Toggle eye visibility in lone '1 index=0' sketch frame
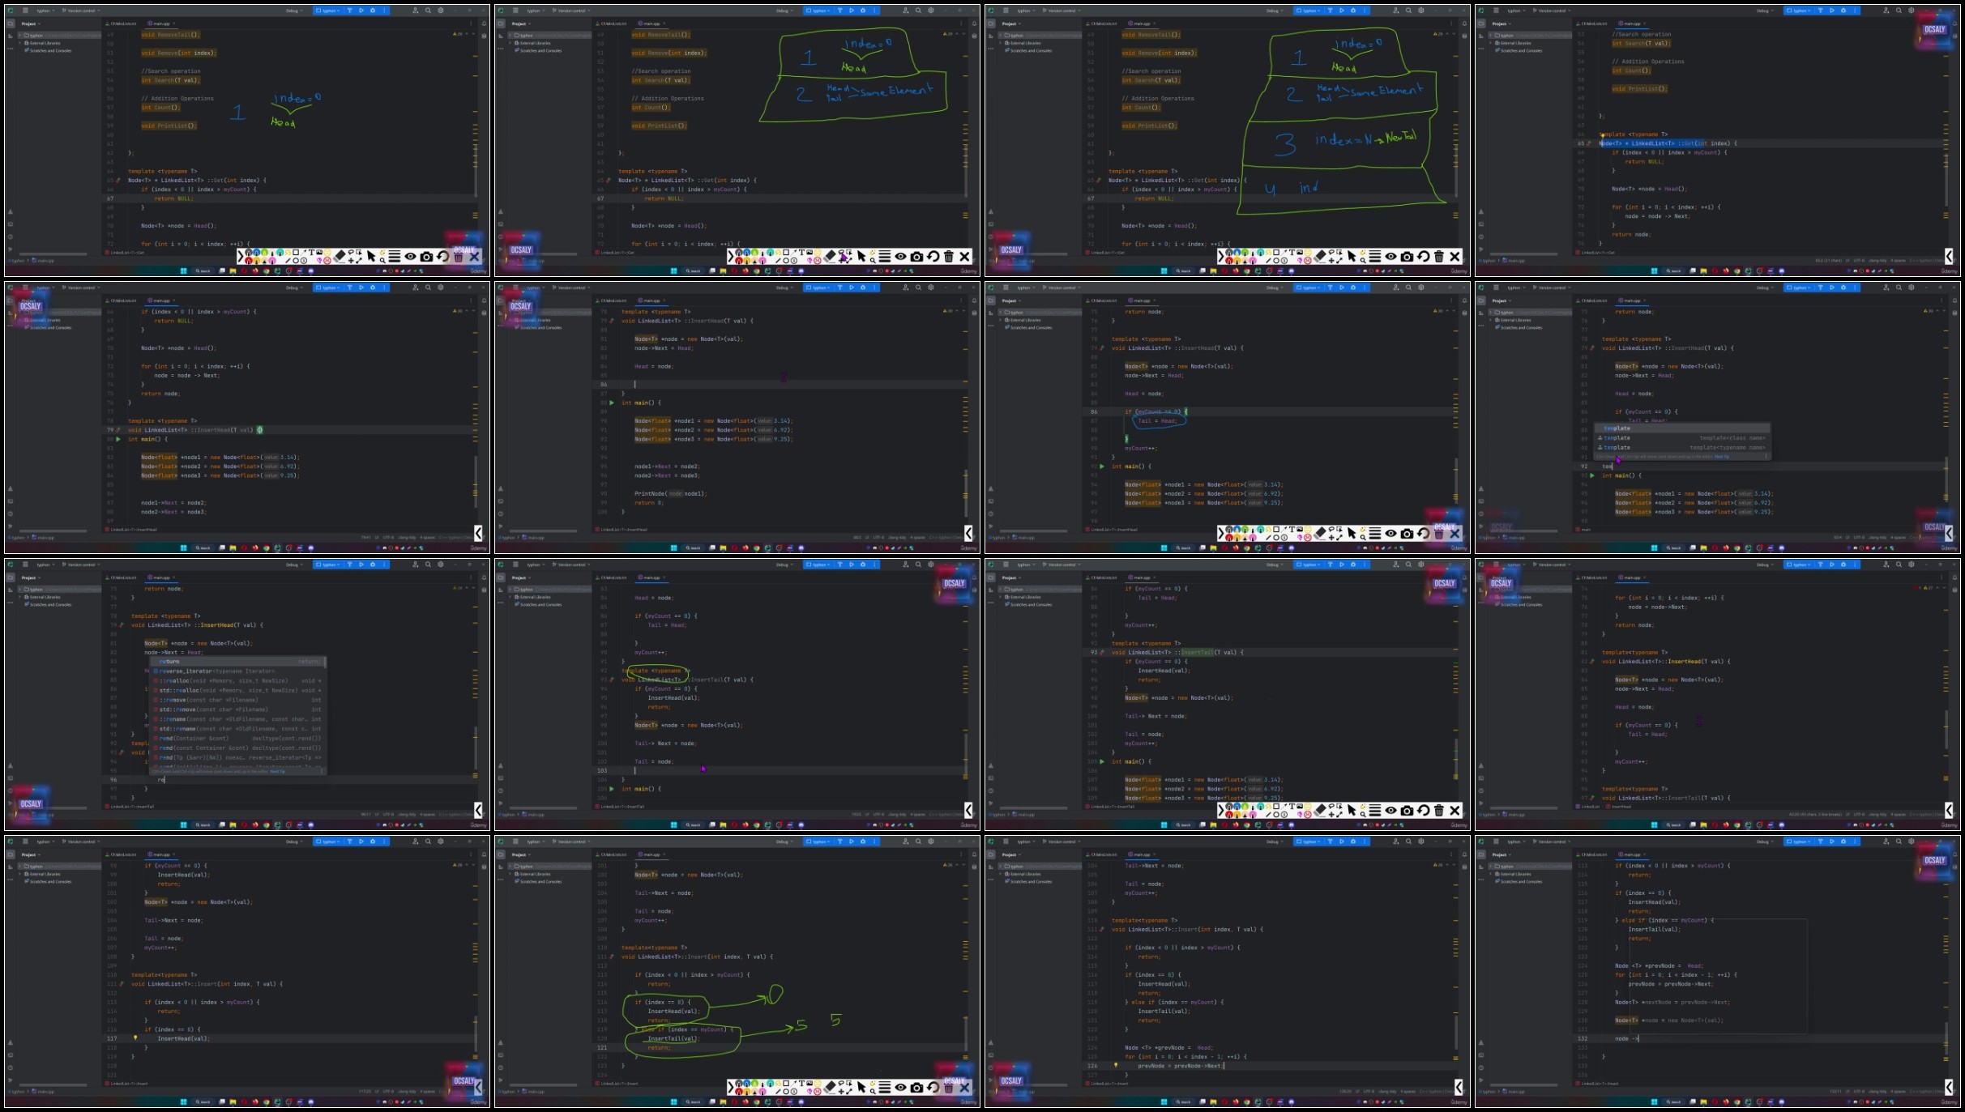This screenshot has width=1965, height=1112. pyautogui.click(x=410, y=256)
